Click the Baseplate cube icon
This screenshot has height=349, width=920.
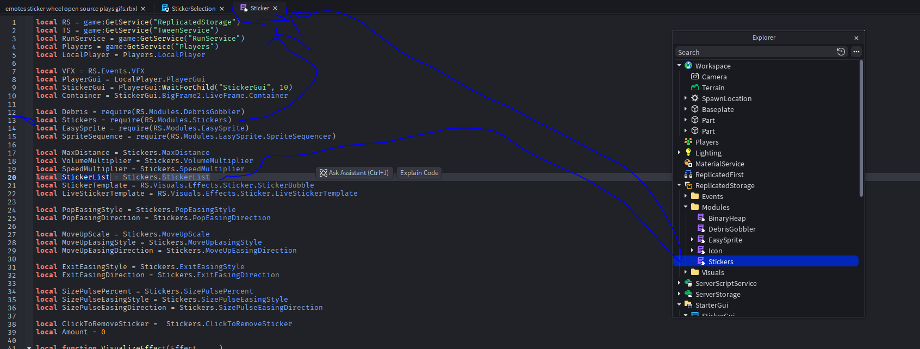point(695,109)
